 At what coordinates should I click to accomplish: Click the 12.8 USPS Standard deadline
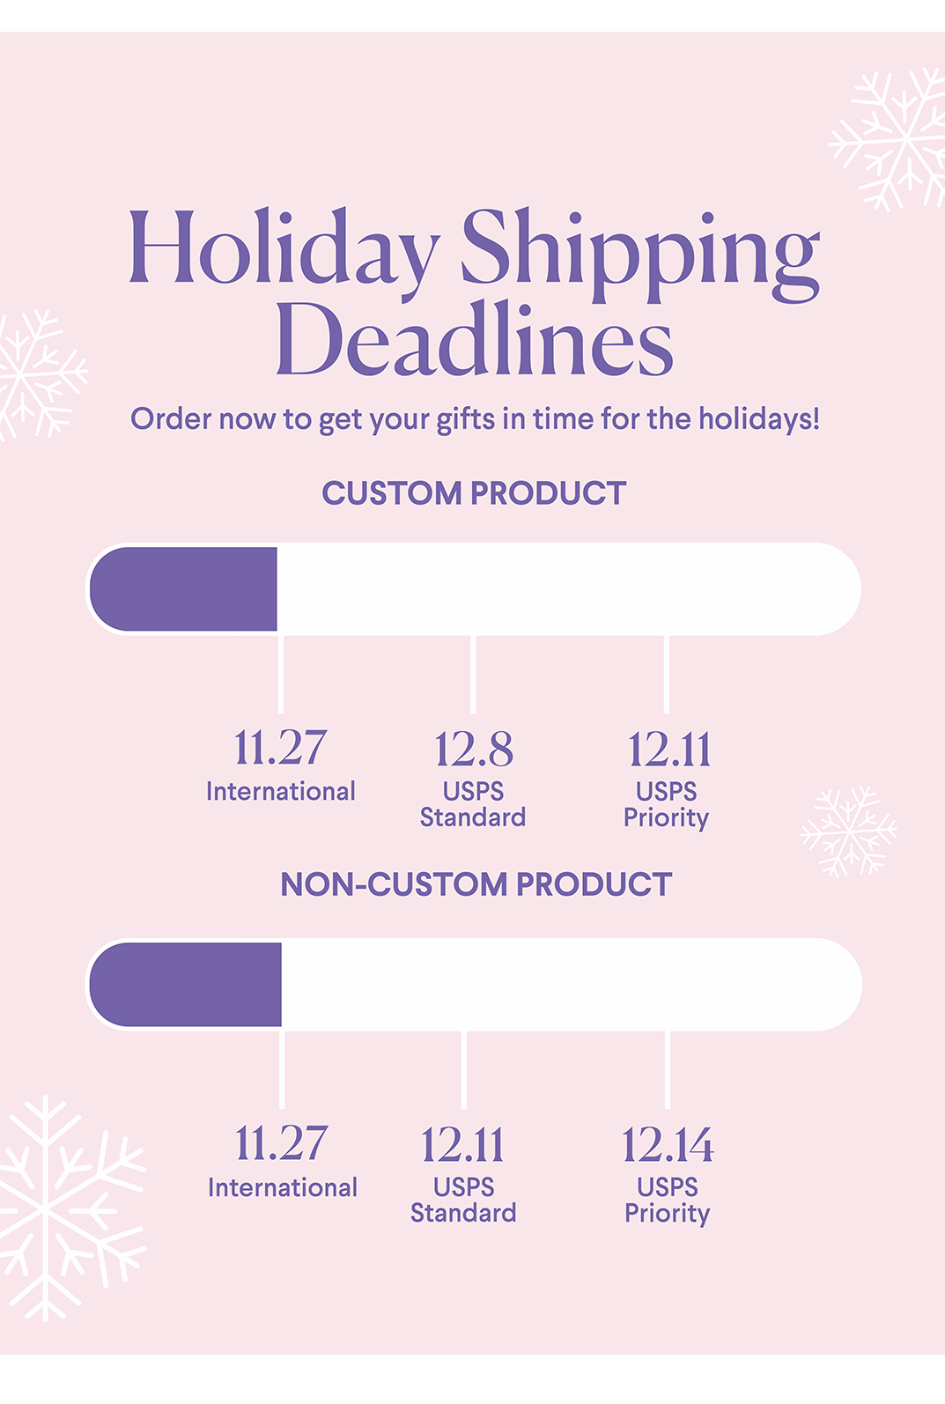pyautogui.click(x=473, y=779)
